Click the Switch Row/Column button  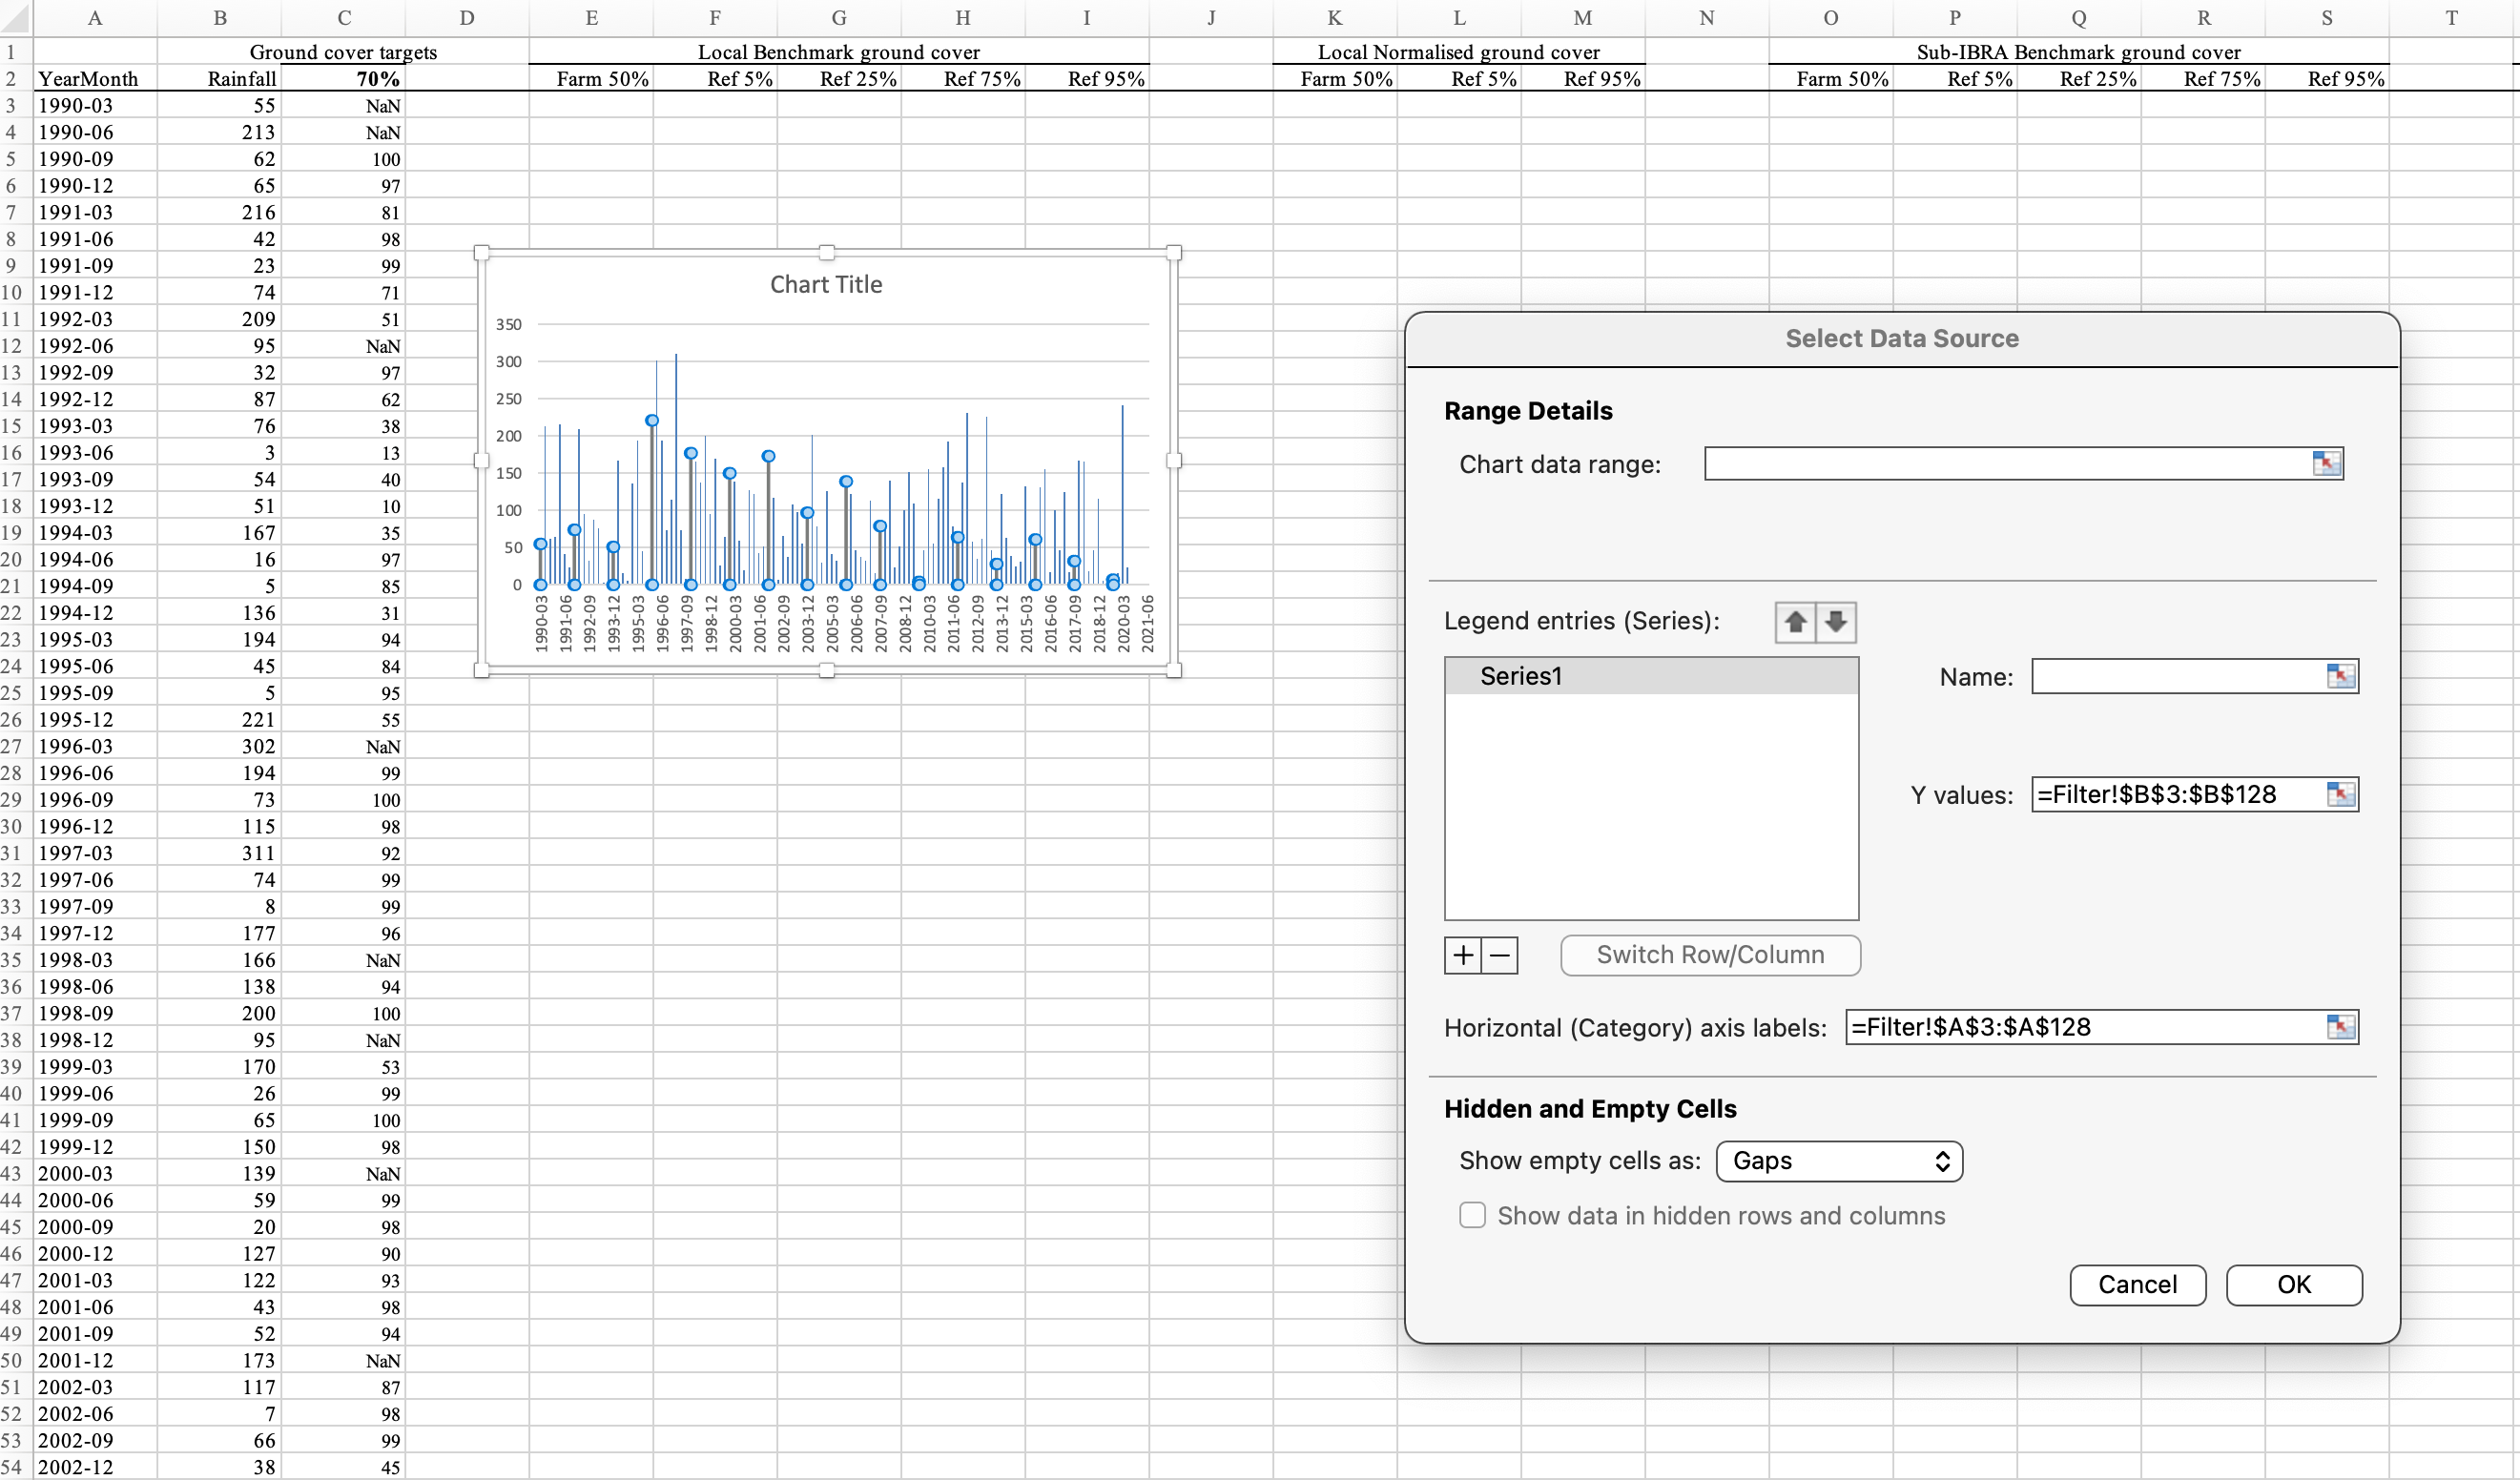(1710, 955)
